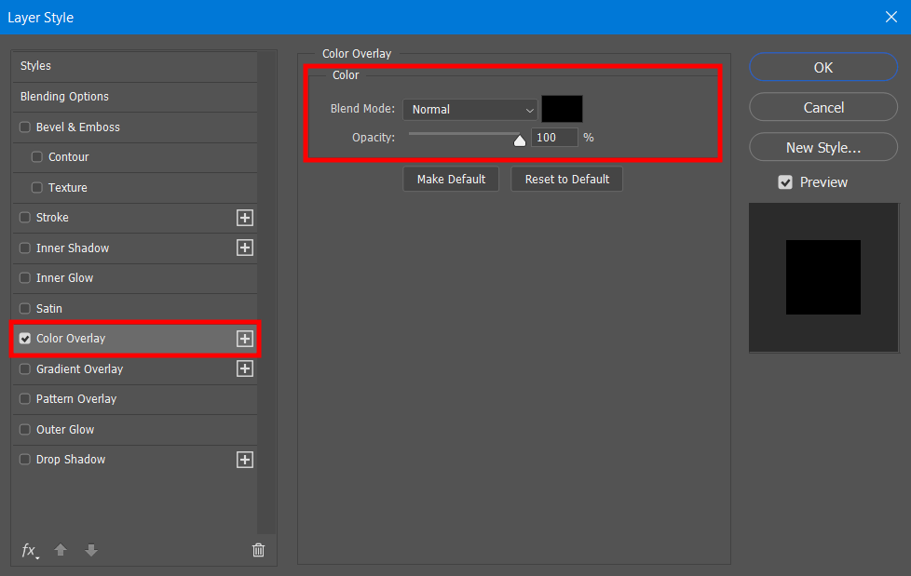Enable the Outer Glow checkbox

(25, 429)
